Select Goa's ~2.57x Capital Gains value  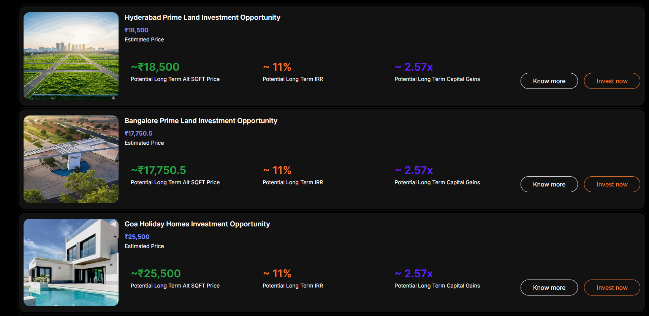click(x=414, y=274)
